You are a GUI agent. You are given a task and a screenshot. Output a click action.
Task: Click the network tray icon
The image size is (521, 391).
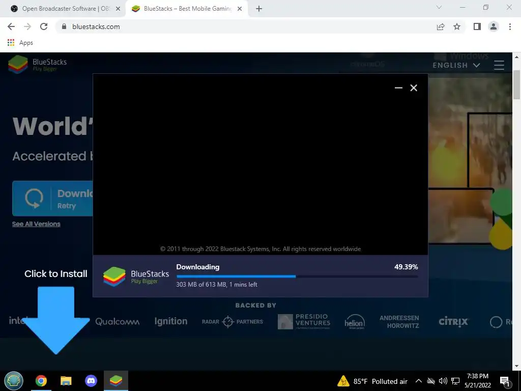pos(455,381)
